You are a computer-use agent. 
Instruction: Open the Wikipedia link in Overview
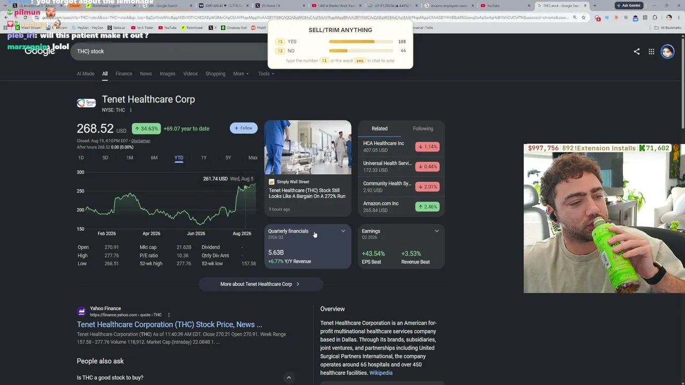381,373
